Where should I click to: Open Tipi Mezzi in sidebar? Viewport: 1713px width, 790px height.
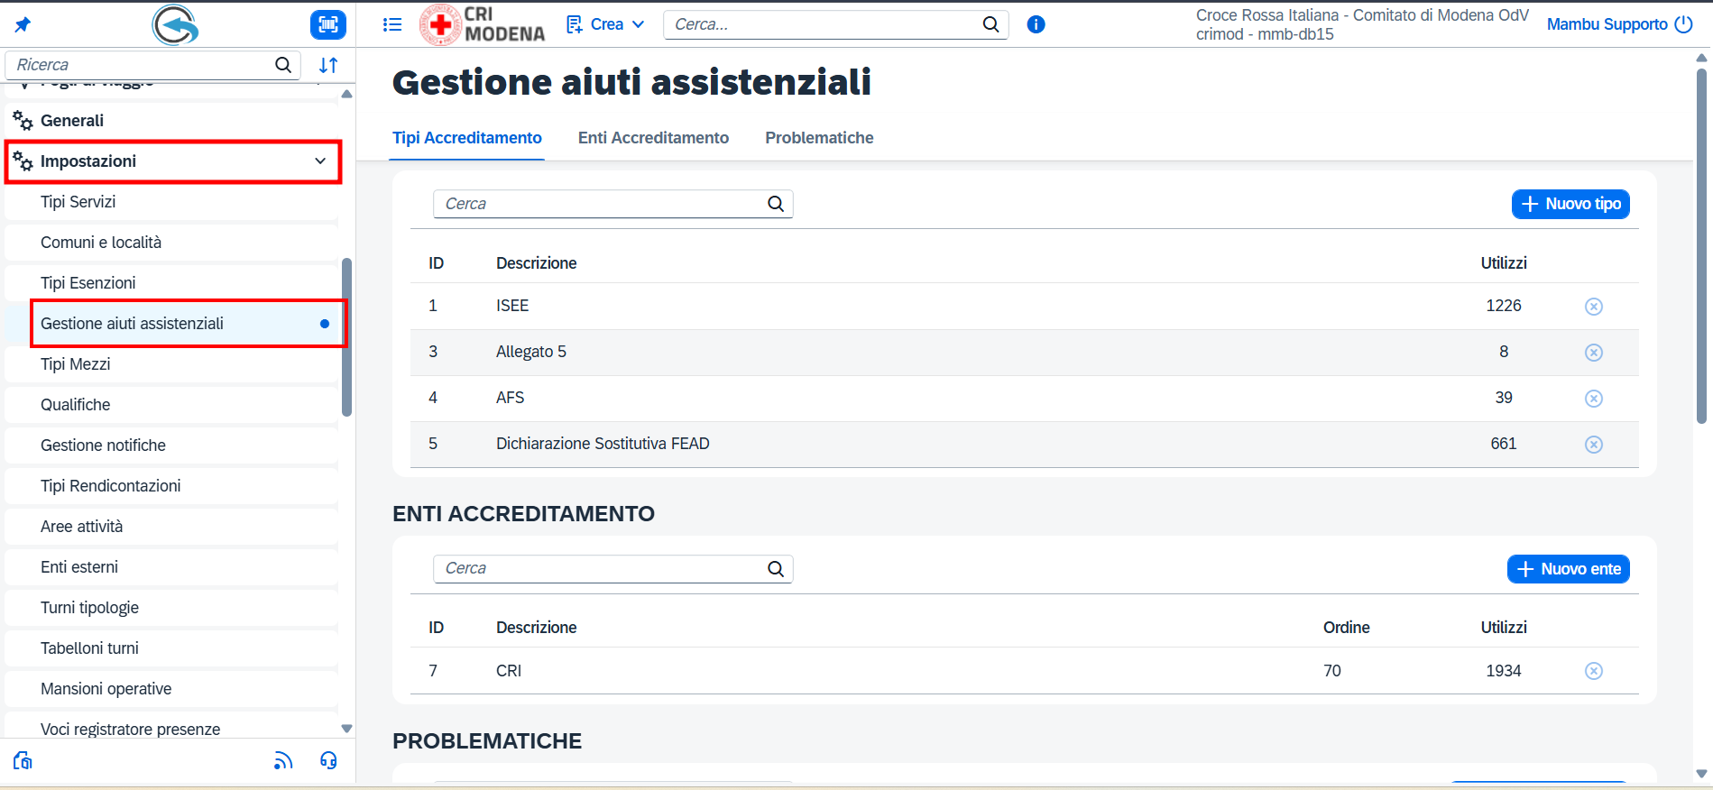click(x=76, y=364)
